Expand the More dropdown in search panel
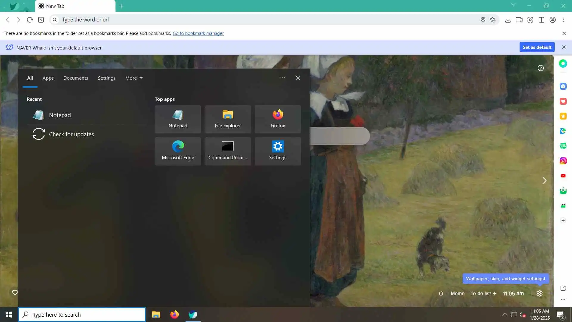 tap(134, 78)
